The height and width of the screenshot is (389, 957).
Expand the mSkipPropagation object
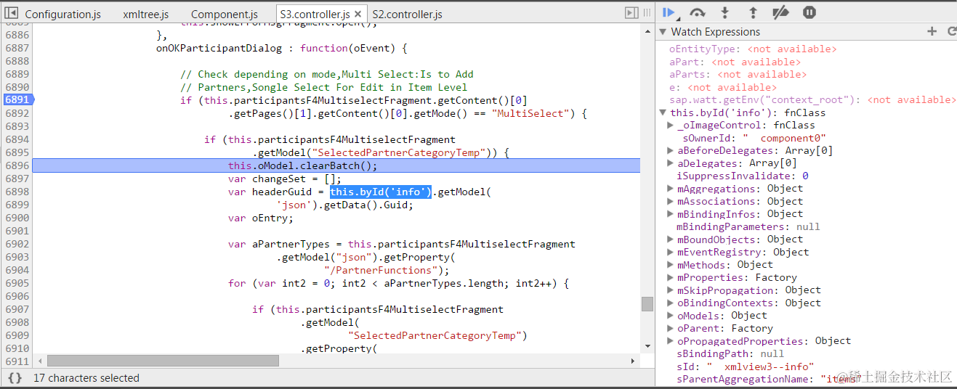click(x=671, y=290)
